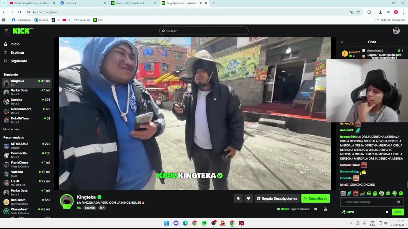This screenshot has width=408, height=229.
Task: Click the Spanish language tag
Action: 90,208
